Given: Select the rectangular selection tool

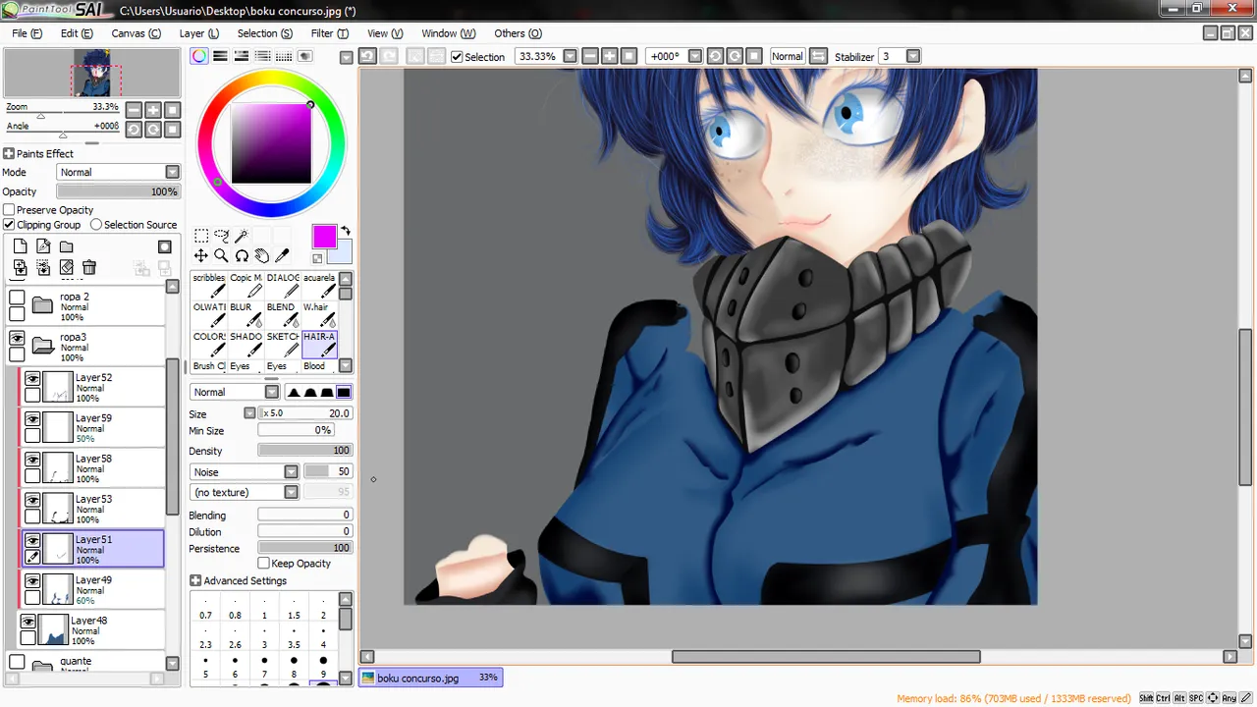Looking at the screenshot, I should point(201,236).
